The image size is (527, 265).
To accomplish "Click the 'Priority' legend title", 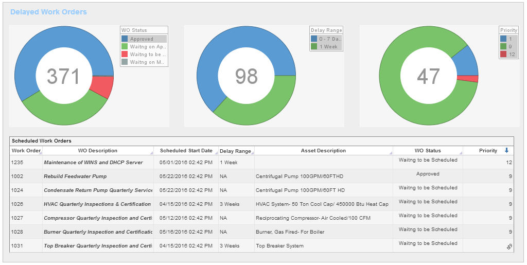I will [x=508, y=30].
